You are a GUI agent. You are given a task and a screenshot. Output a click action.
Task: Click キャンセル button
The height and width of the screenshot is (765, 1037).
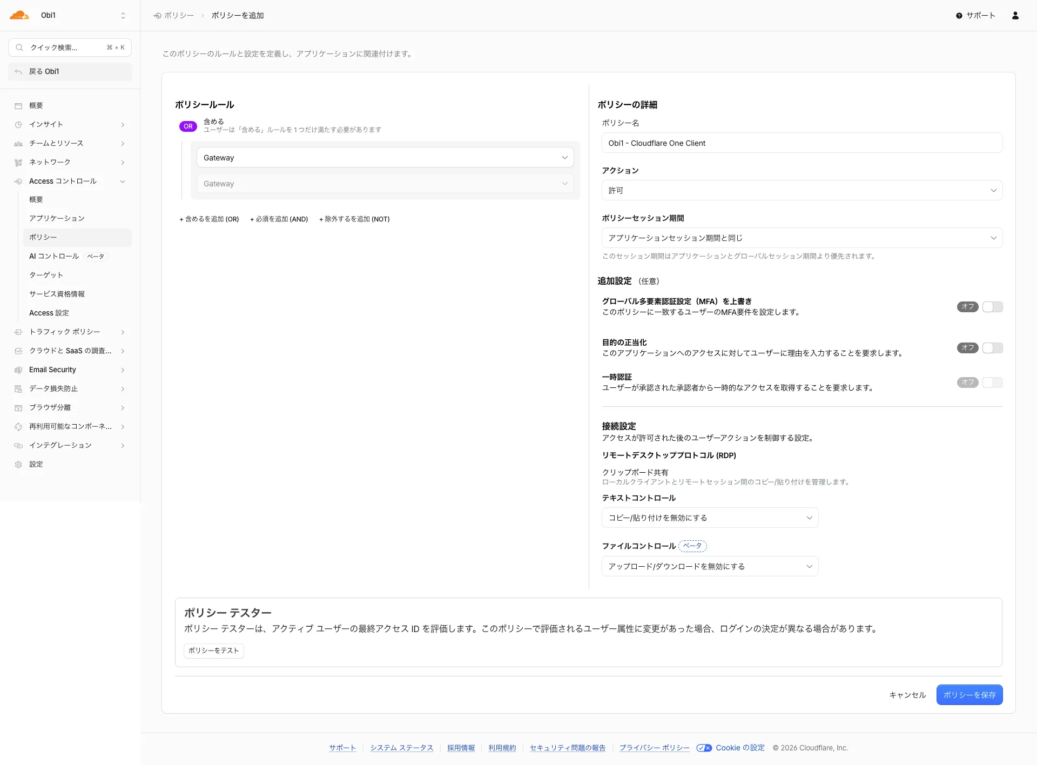point(907,695)
